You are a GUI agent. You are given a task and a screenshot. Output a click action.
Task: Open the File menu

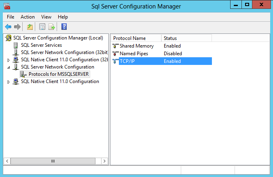pyautogui.click(x=11, y=17)
